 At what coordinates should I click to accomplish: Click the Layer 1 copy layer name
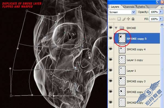pos(135,60)
